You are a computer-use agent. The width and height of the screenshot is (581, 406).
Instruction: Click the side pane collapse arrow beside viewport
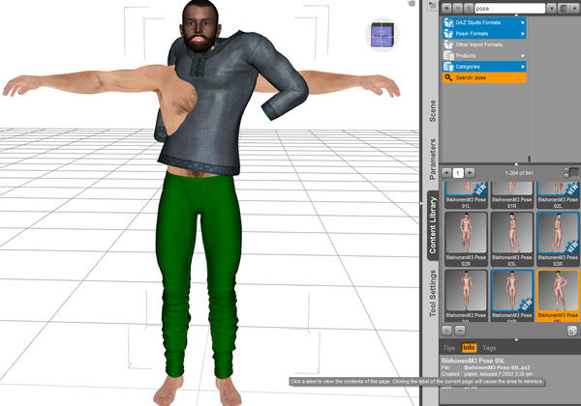click(421, 203)
